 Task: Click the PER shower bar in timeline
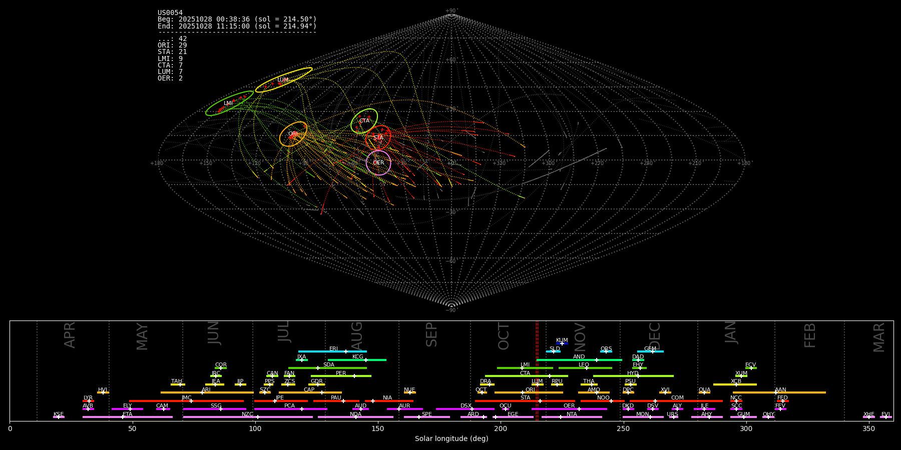(x=341, y=376)
